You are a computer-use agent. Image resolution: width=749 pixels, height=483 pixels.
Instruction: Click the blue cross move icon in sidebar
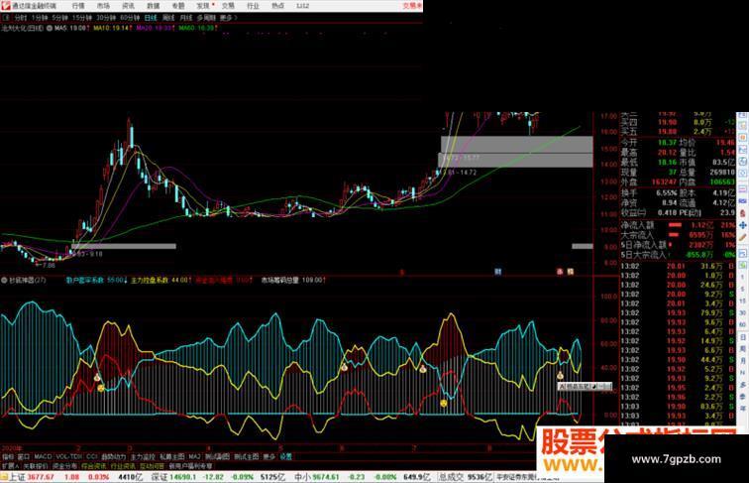[743, 225]
